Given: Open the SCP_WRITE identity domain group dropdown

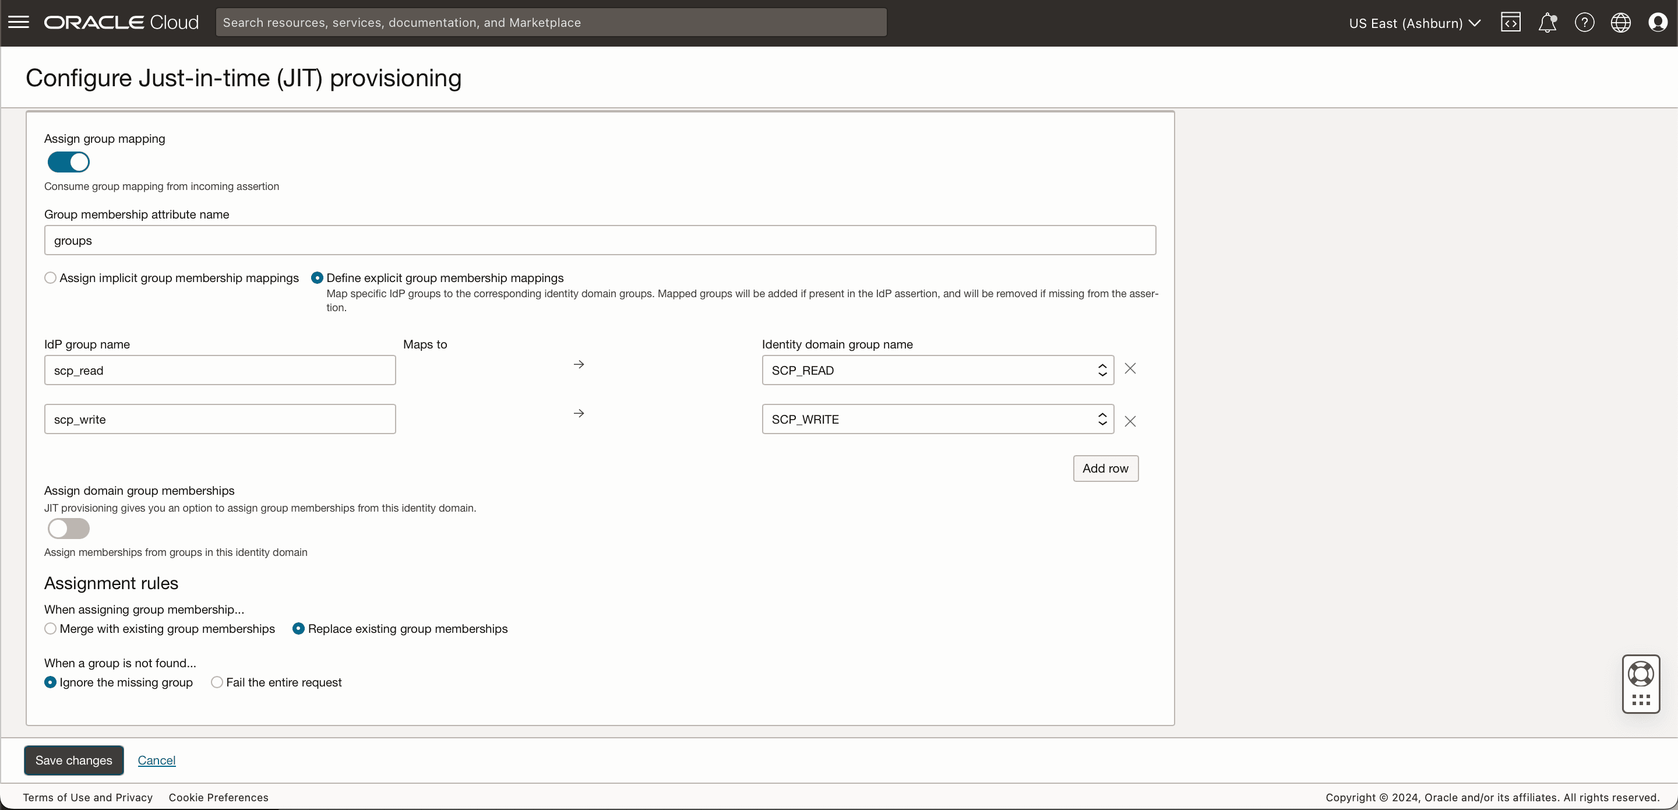Looking at the screenshot, I should (1102, 419).
